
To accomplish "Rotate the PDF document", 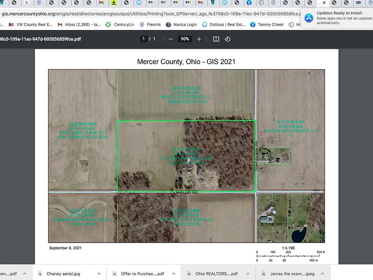I will (228, 39).
